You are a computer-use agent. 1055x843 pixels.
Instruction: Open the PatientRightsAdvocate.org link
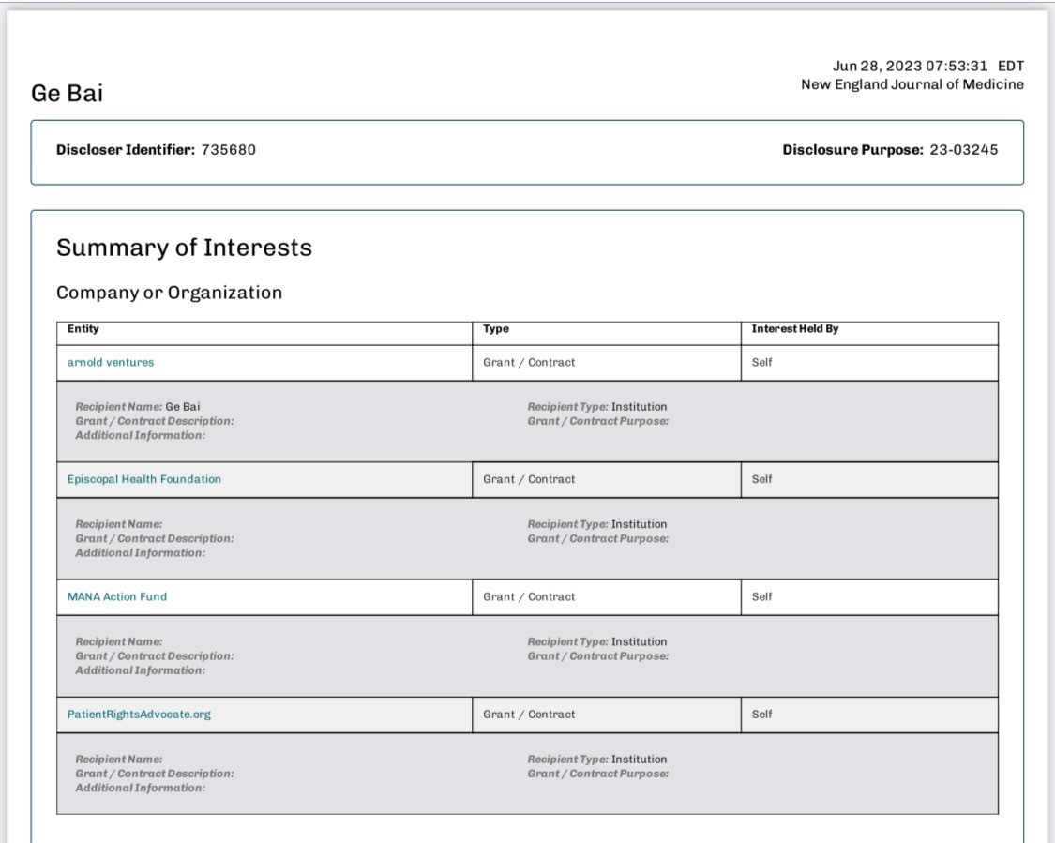pos(137,714)
